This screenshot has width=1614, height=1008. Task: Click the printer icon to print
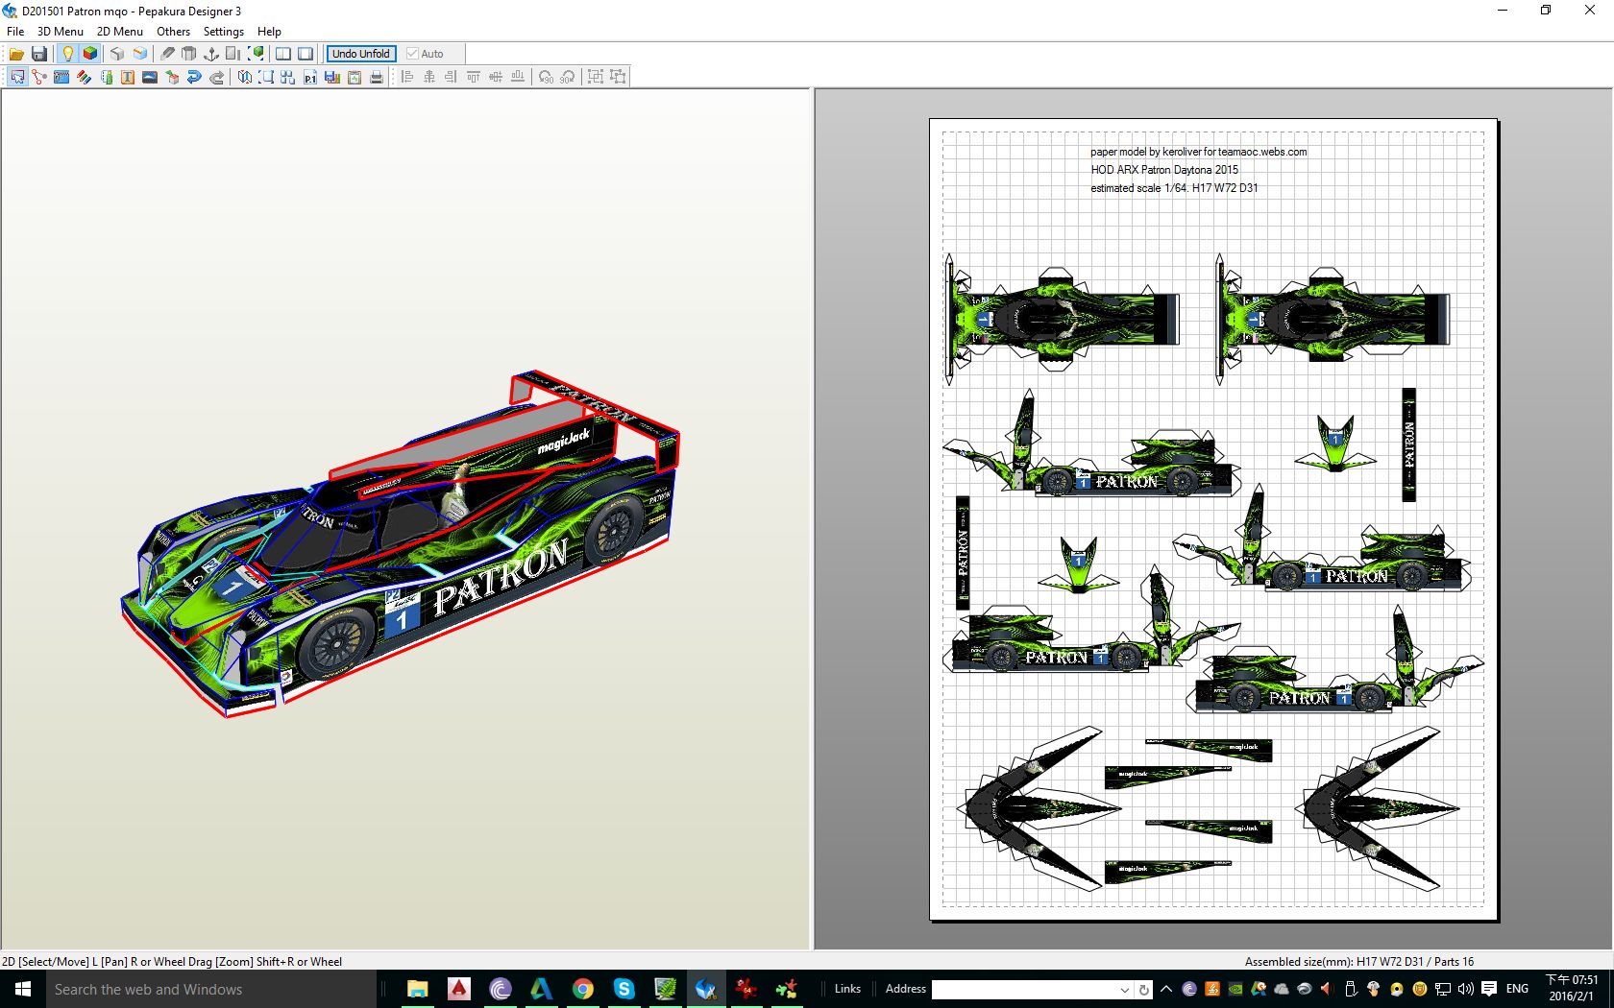pos(377,77)
